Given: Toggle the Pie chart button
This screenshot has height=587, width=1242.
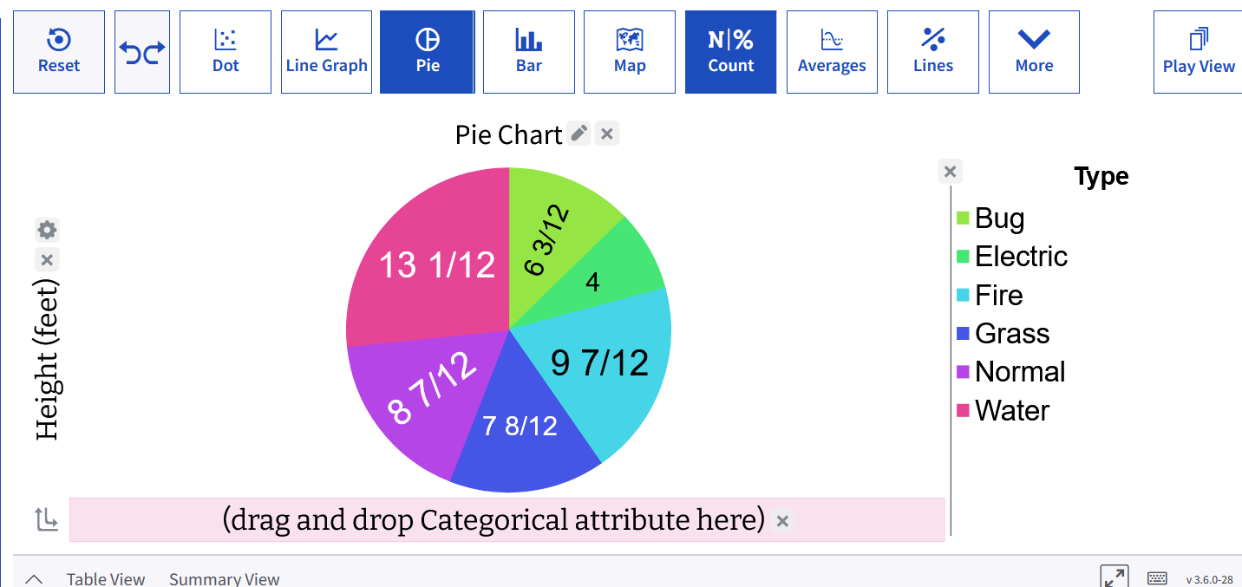Looking at the screenshot, I should (x=428, y=52).
